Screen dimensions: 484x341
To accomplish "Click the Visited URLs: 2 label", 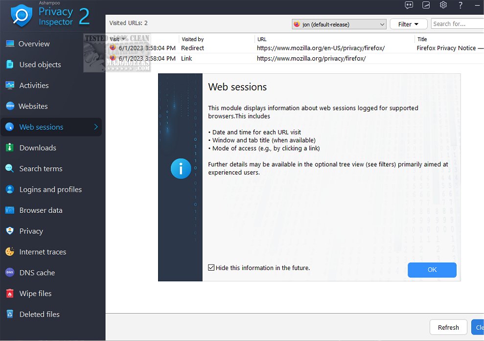I will tap(128, 23).
